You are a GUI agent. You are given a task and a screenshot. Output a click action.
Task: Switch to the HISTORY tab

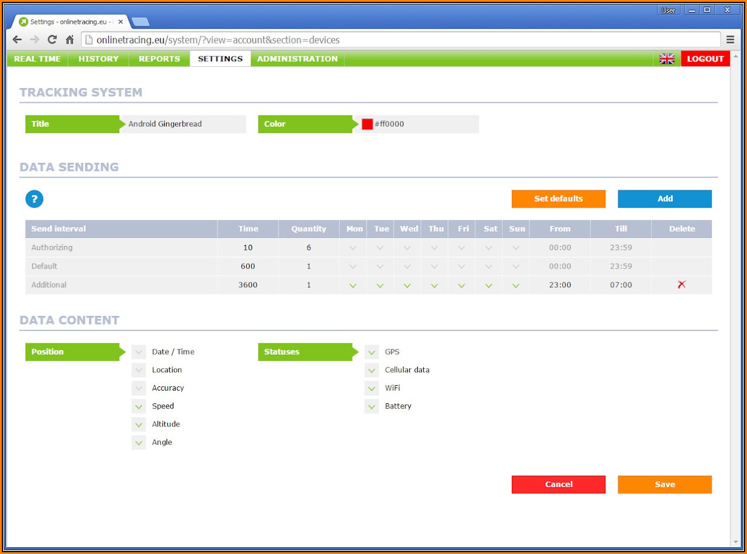[98, 59]
